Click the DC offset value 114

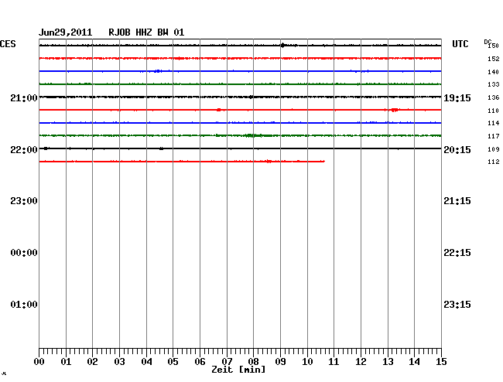pos(494,123)
